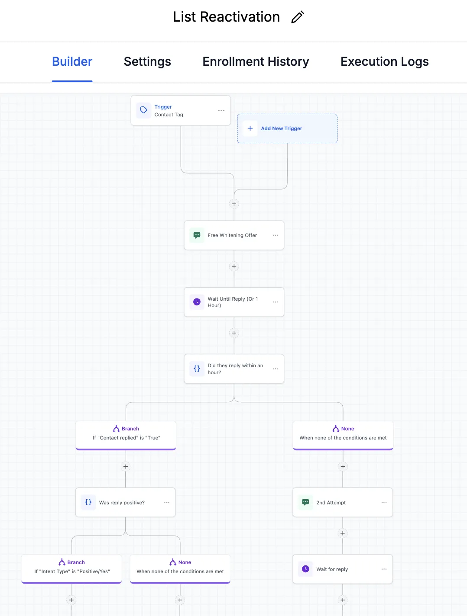
Task: Select the None branch above 2nd Attempt
Action: (x=343, y=434)
